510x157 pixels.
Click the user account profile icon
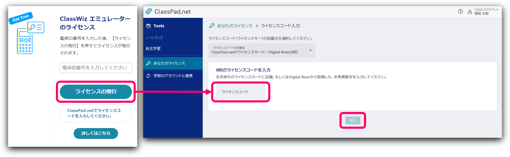coord(470,11)
